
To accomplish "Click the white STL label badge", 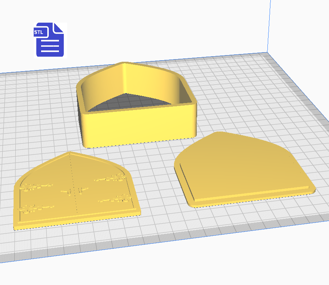I will [x=39, y=32].
